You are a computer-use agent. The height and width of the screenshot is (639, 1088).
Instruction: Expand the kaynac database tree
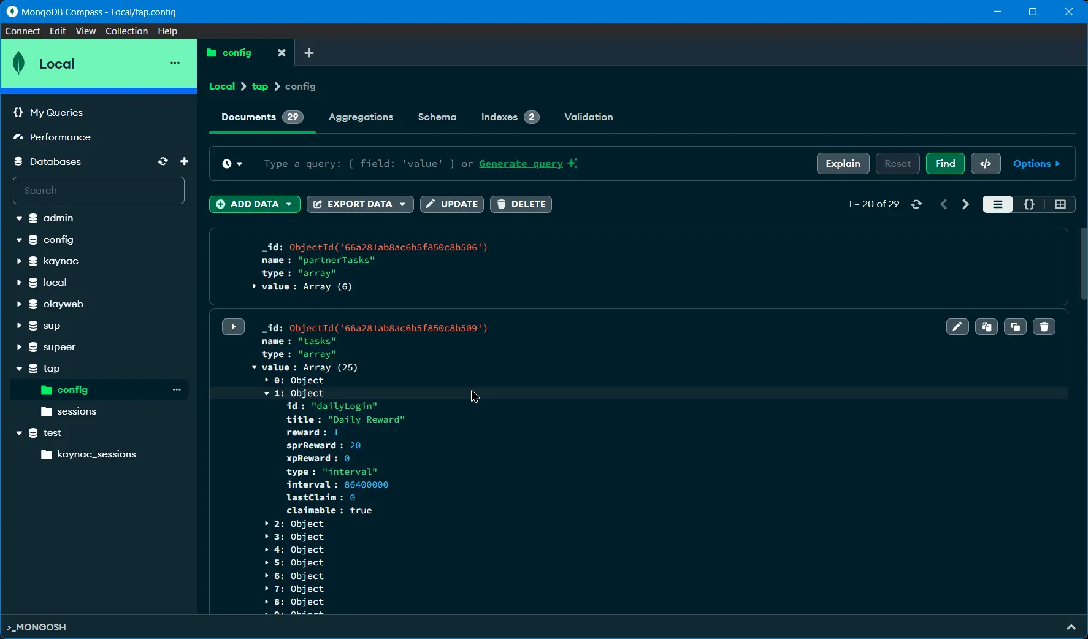point(19,261)
